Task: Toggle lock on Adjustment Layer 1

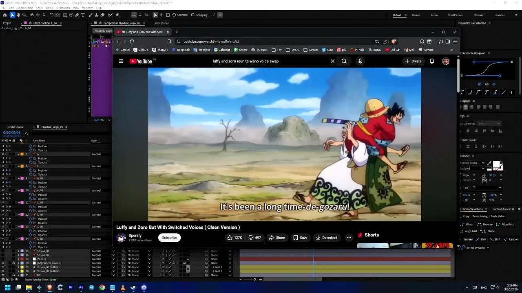Action: pos(13,263)
